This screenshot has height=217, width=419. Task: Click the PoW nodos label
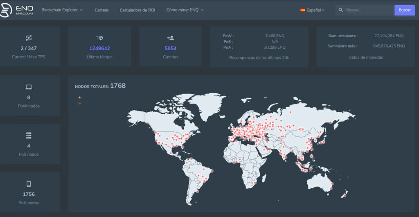(x=29, y=106)
